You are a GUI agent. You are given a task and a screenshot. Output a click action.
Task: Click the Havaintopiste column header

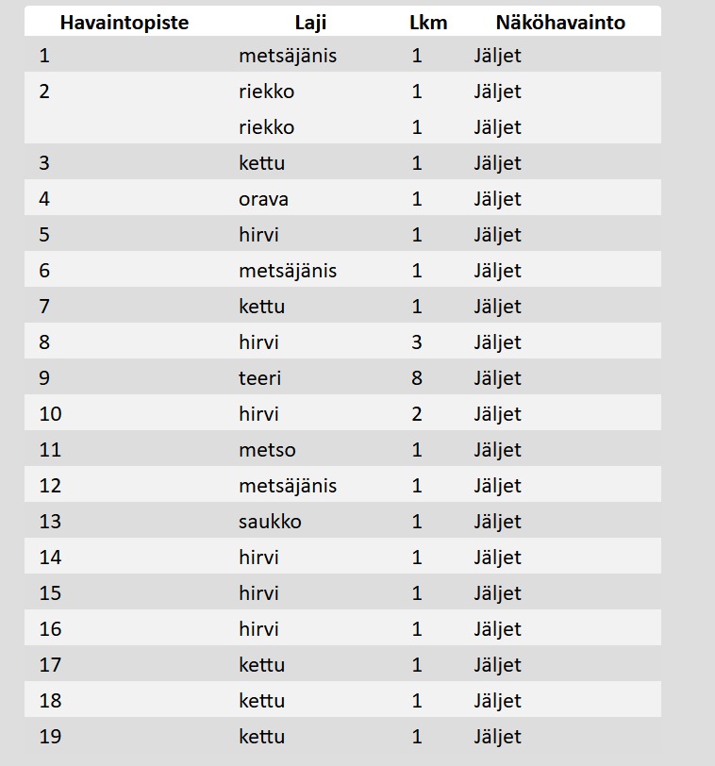[124, 23]
